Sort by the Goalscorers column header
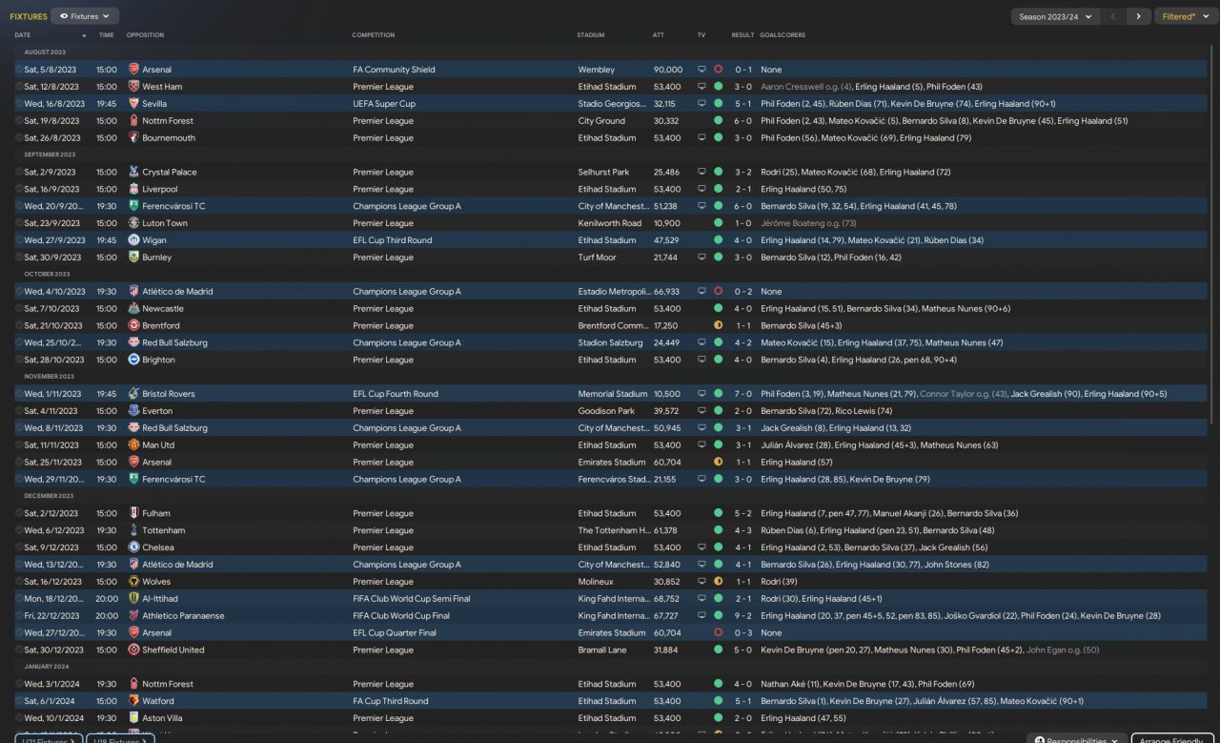Image resolution: width=1220 pixels, height=743 pixels. pyautogui.click(x=783, y=35)
